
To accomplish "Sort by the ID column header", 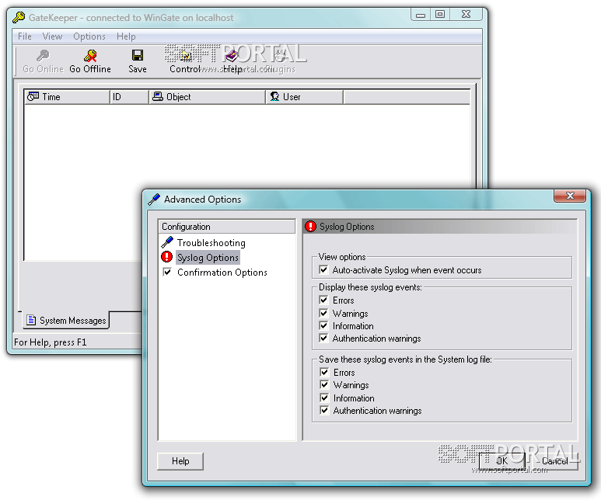I will (x=129, y=97).
